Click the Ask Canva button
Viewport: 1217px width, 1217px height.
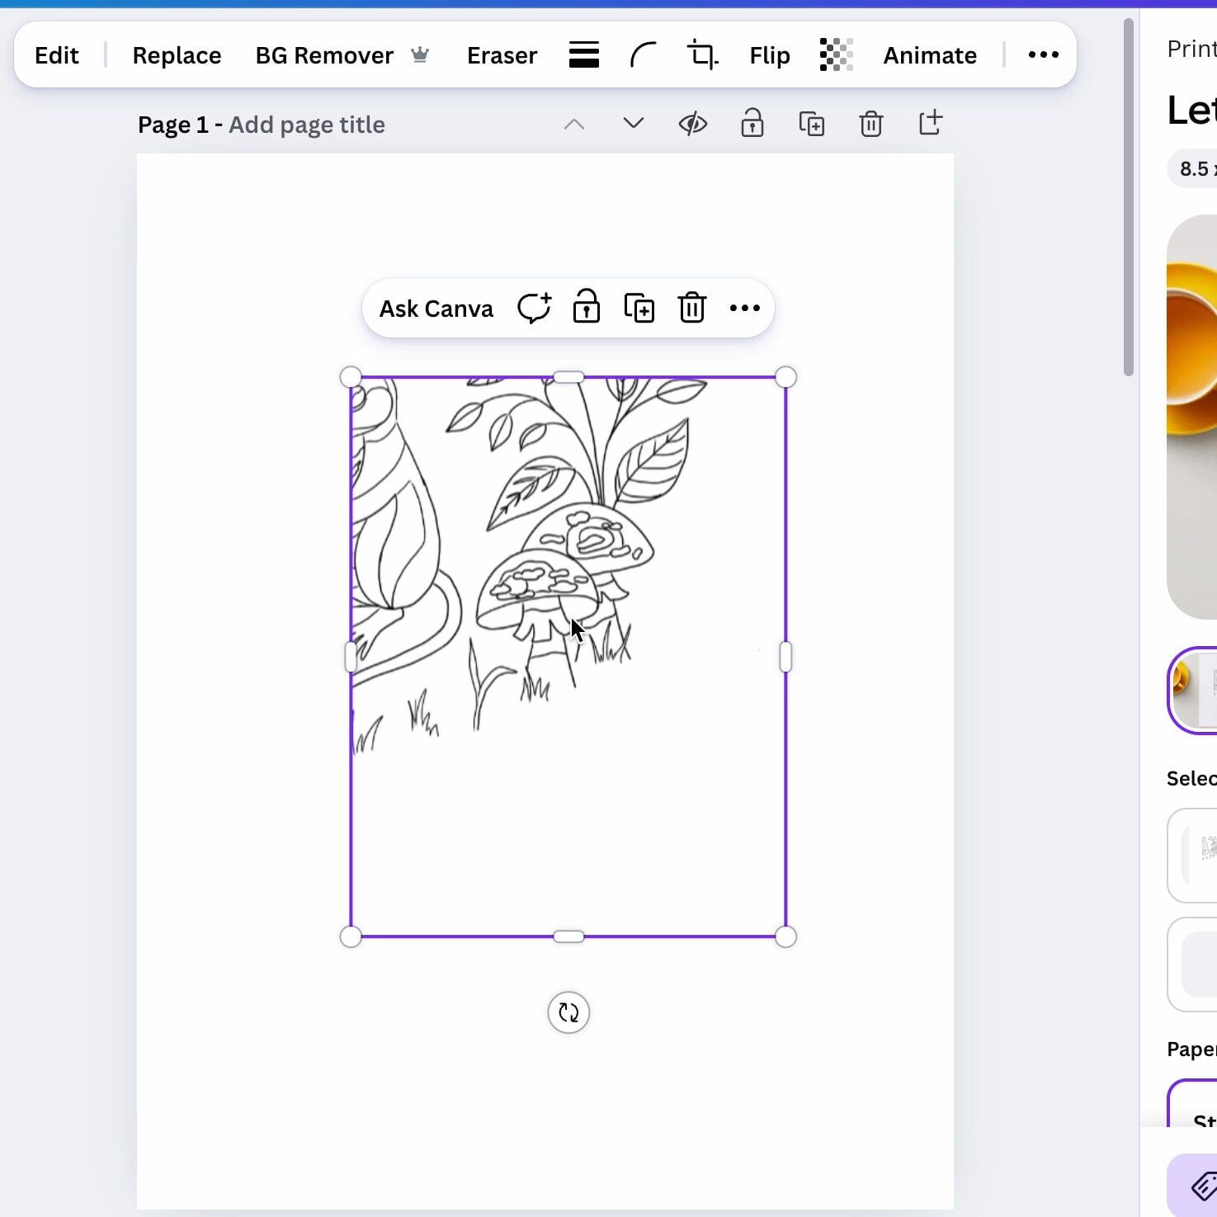point(436,309)
